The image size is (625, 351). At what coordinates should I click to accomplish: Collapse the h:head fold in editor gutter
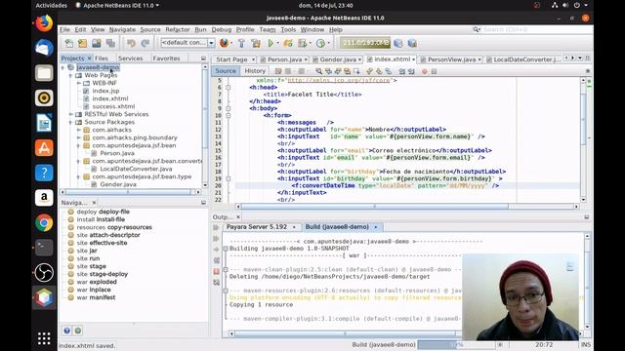(228, 87)
